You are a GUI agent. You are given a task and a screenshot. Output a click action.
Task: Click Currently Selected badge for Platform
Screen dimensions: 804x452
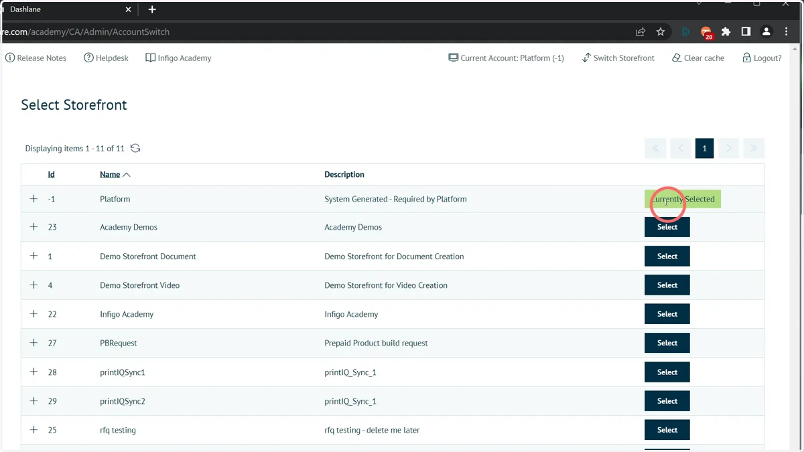(x=683, y=199)
